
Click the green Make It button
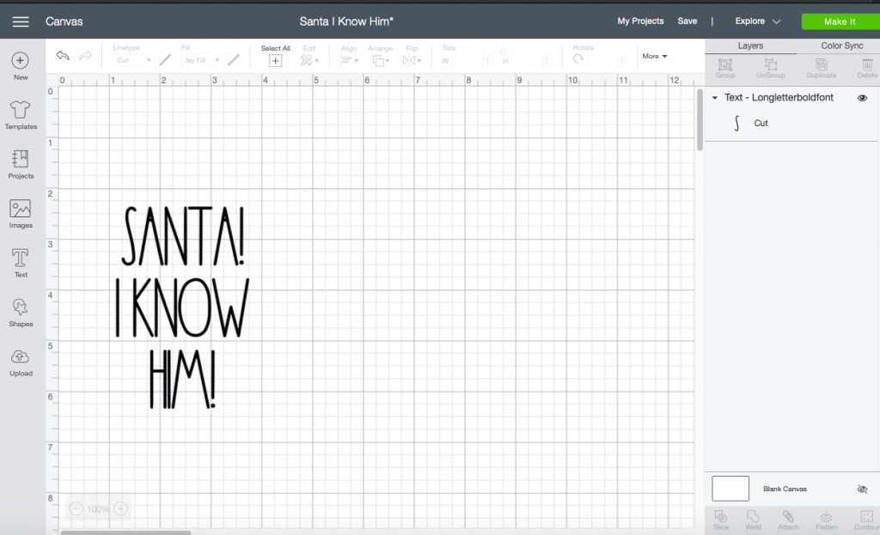pos(840,21)
